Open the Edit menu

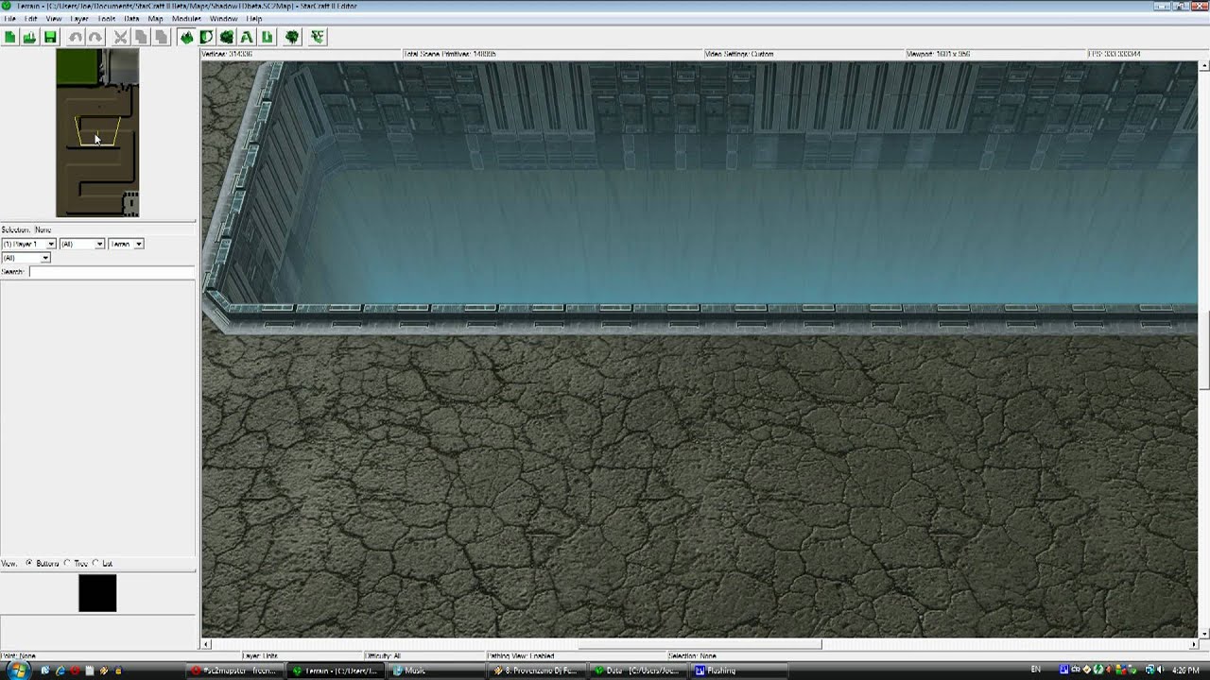(x=31, y=18)
